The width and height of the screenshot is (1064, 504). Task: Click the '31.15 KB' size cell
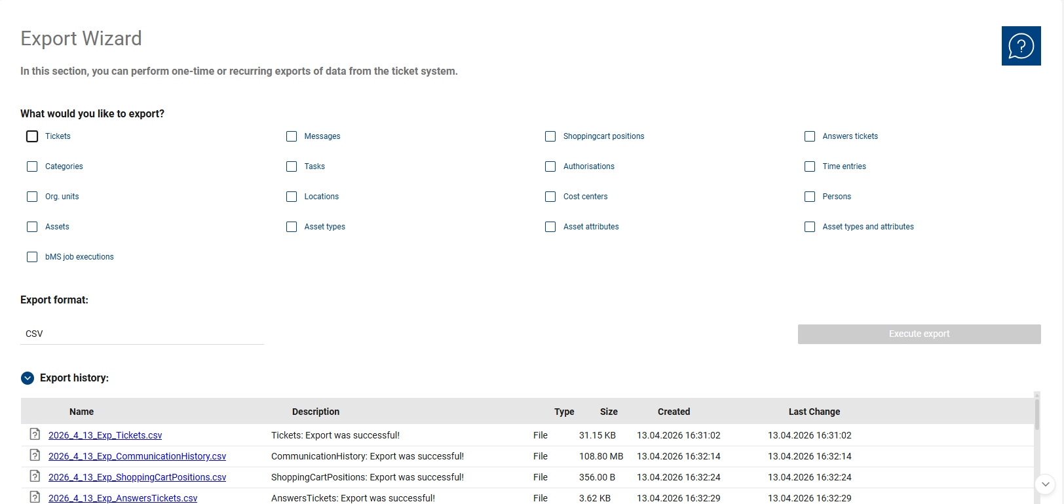point(598,435)
